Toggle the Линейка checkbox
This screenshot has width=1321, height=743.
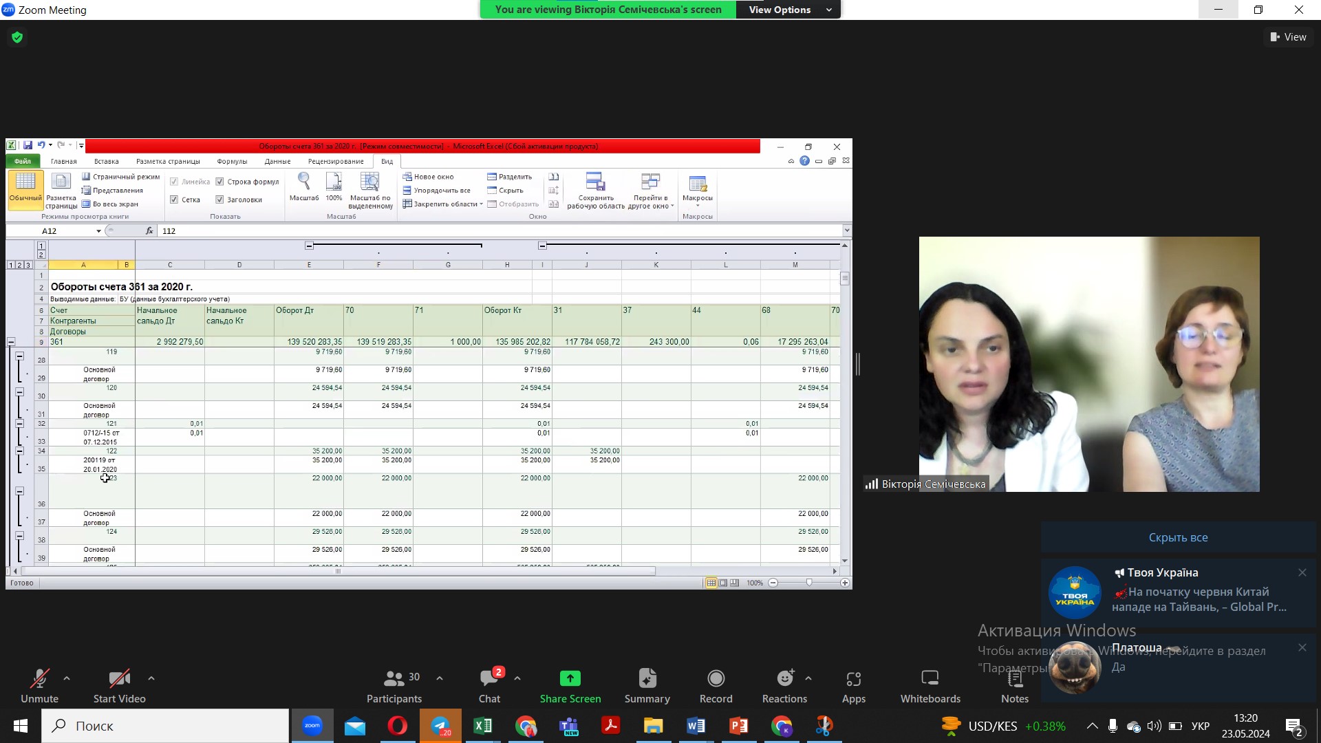pos(174,182)
